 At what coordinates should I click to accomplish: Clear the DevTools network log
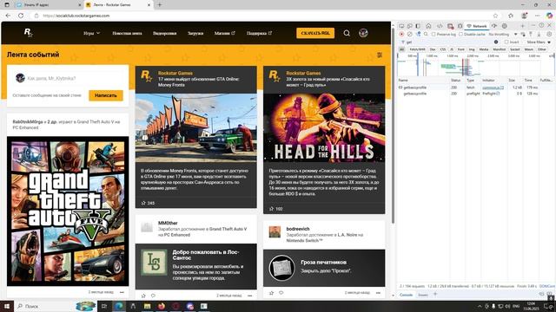[409, 35]
